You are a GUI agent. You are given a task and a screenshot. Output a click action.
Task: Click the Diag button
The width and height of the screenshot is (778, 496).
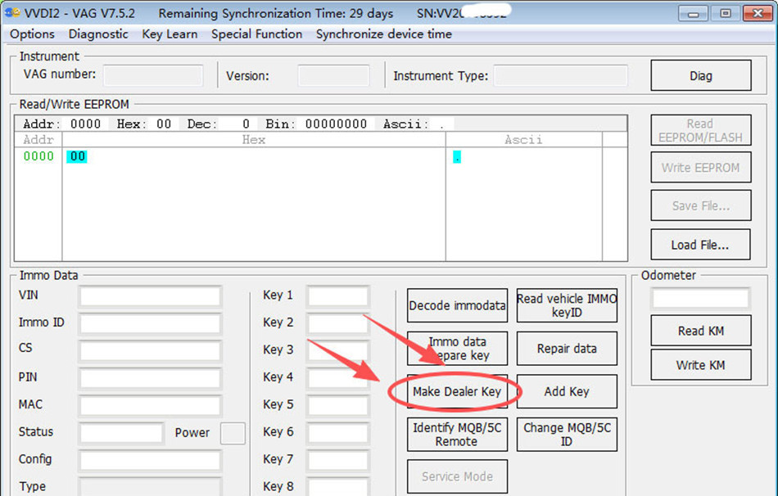pos(700,76)
